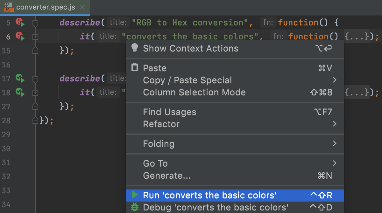Expand the folded it() block on line 18

[35, 92]
